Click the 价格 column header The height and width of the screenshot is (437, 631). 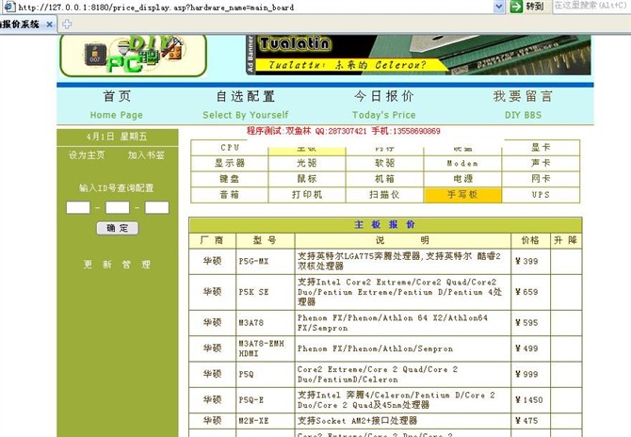click(x=530, y=240)
